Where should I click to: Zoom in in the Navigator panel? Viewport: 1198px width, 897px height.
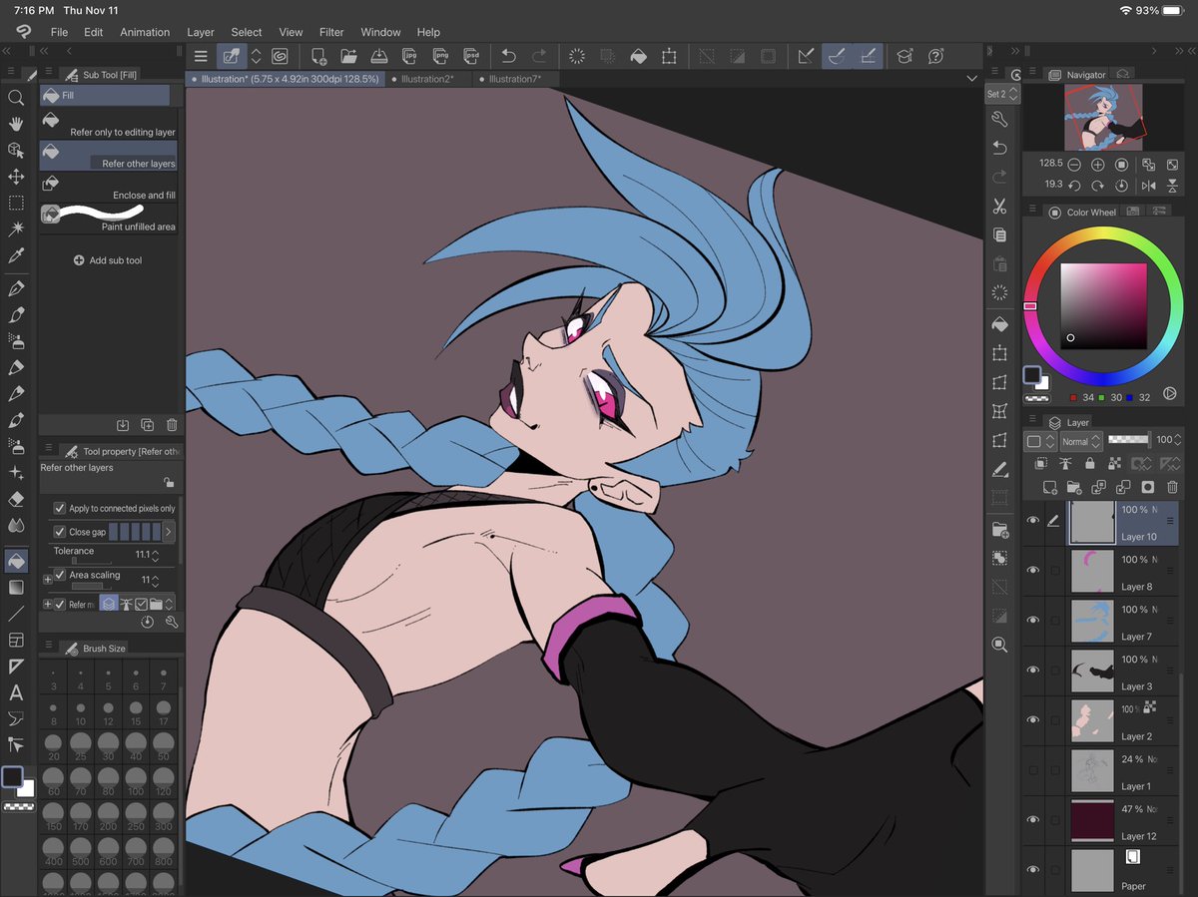pyautogui.click(x=1098, y=165)
